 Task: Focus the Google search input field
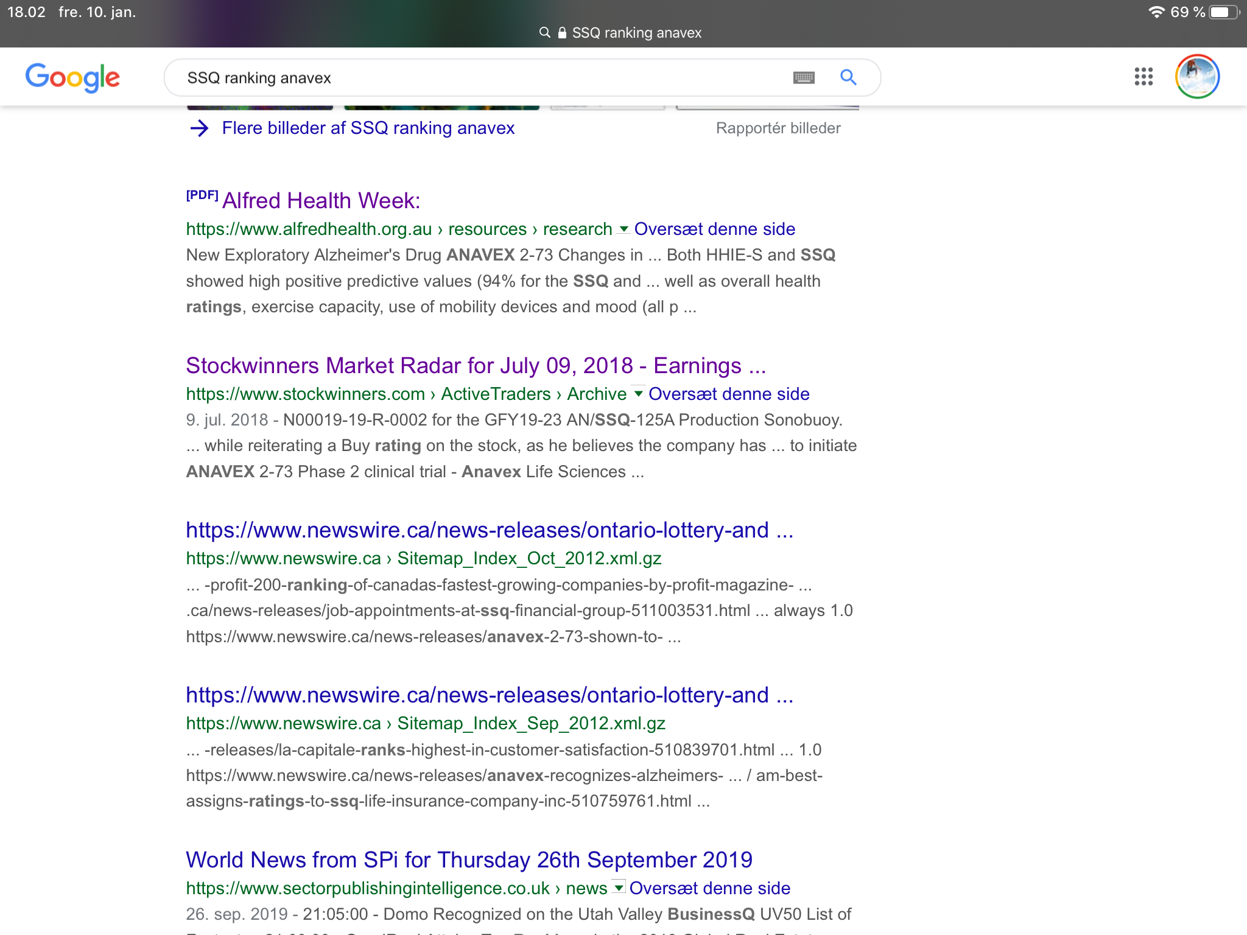click(475, 78)
